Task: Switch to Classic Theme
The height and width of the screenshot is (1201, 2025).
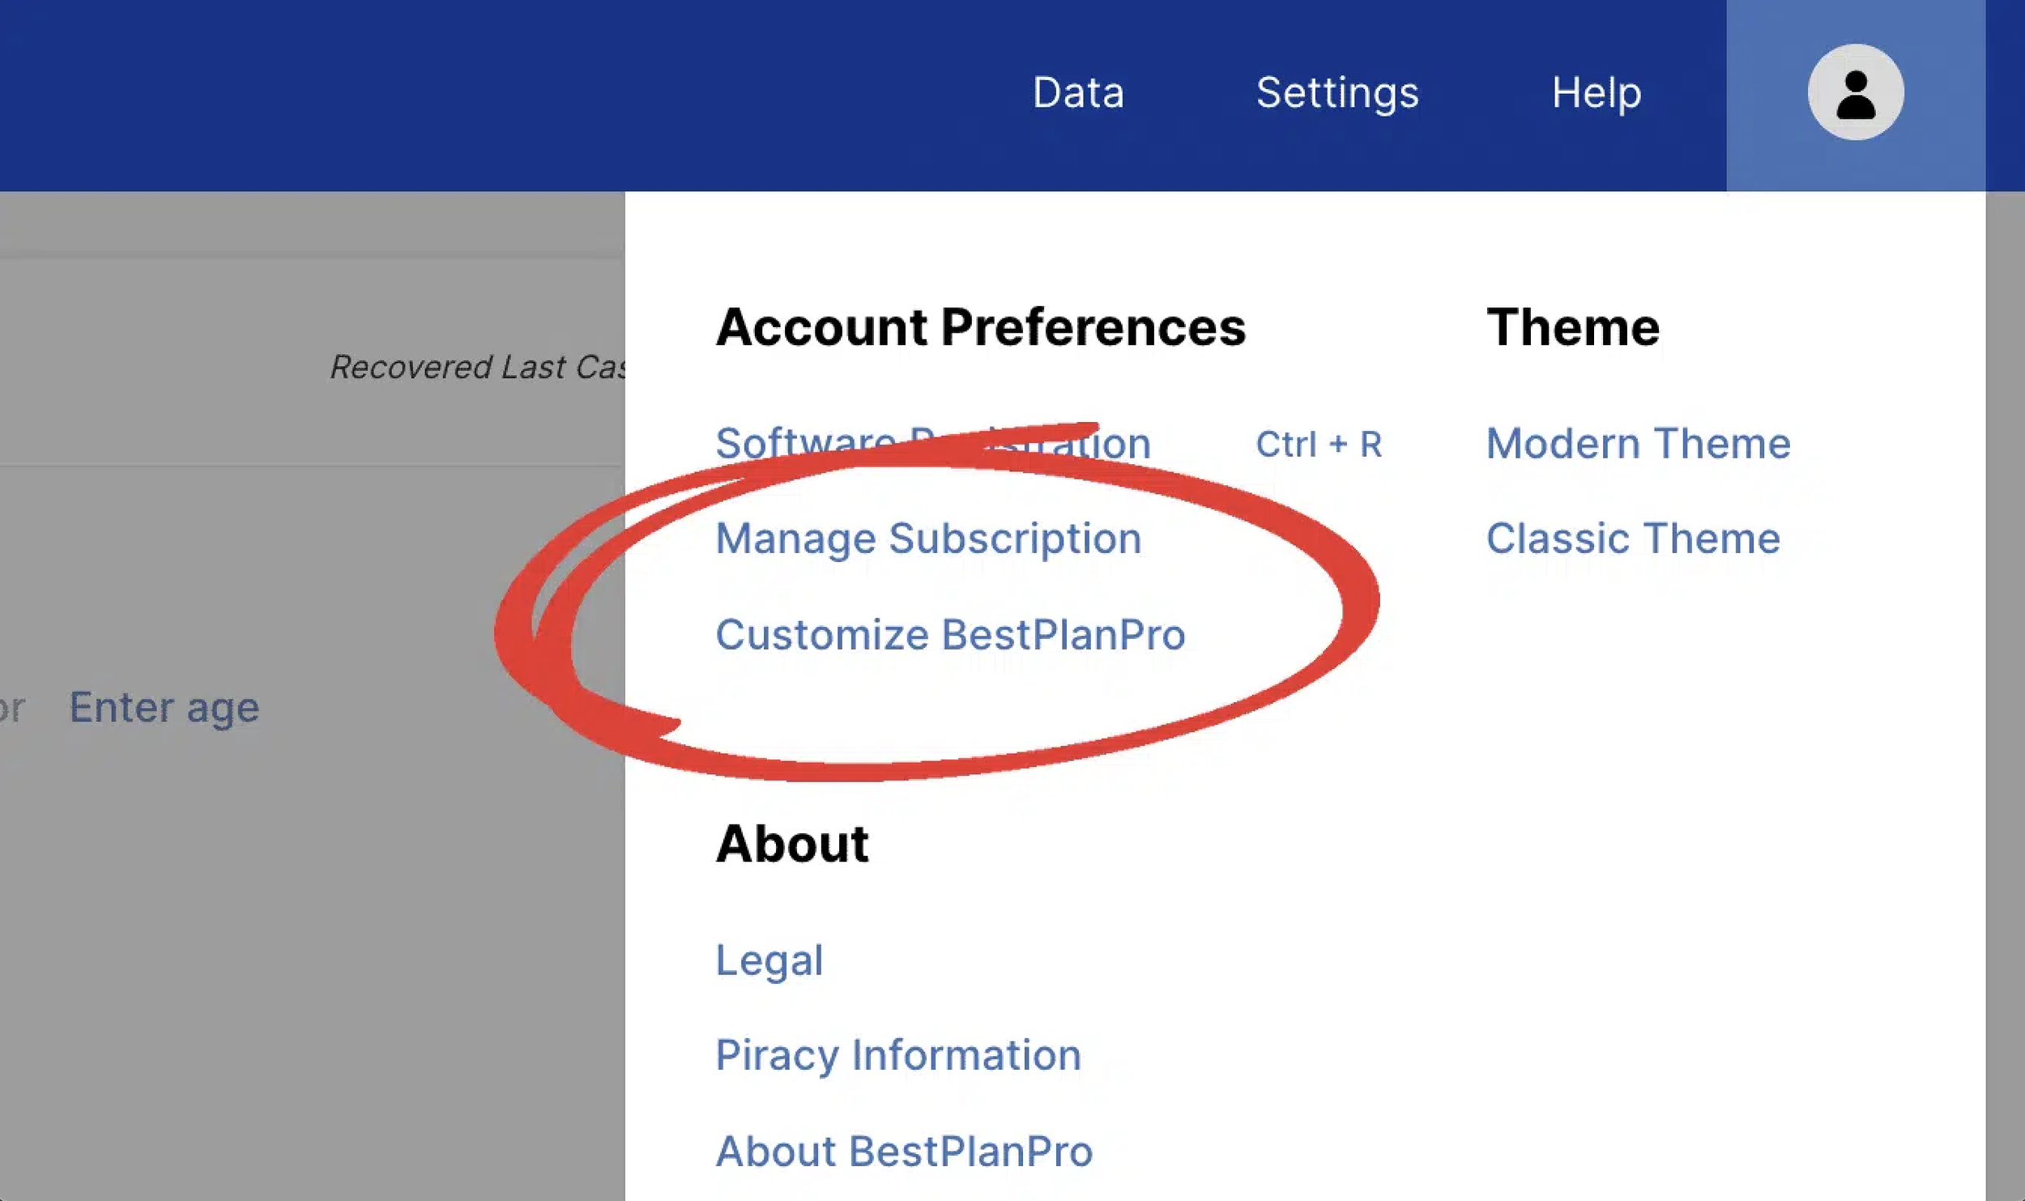Action: point(1632,539)
